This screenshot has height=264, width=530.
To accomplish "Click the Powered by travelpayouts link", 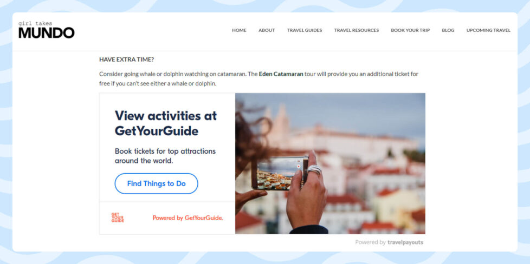I will click(x=389, y=242).
